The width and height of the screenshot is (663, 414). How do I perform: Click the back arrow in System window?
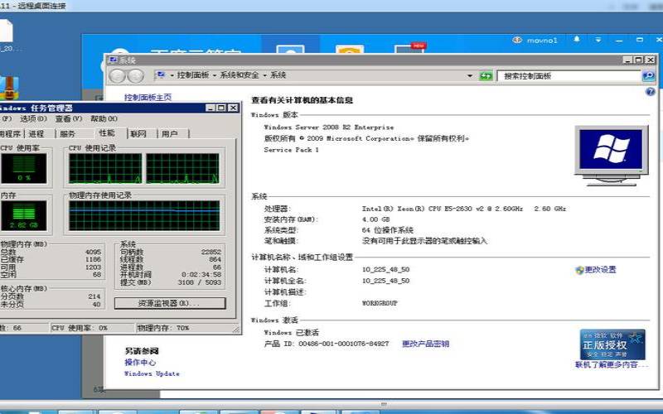click(x=116, y=75)
